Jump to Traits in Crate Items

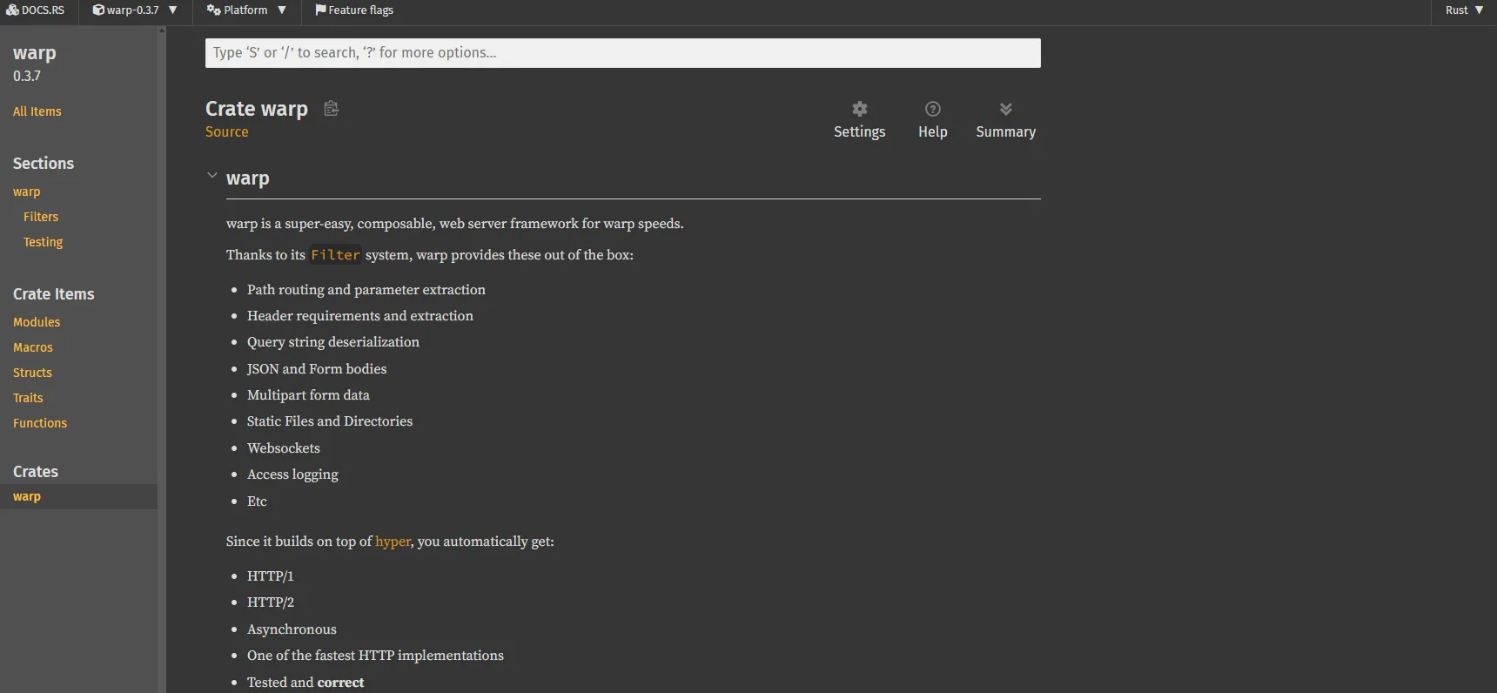[x=28, y=398]
